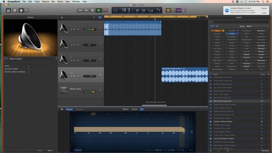The height and width of the screenshot is (153, 272).
Task: Open the Library panel button
Action: (8, 10)
